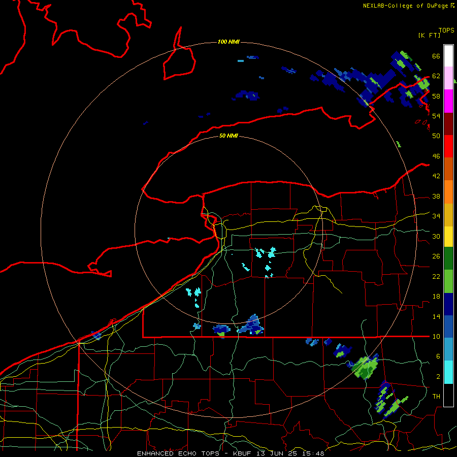Pick the magenta legend swatch
This screenshot has height=457, width=457.
point(448,101)
